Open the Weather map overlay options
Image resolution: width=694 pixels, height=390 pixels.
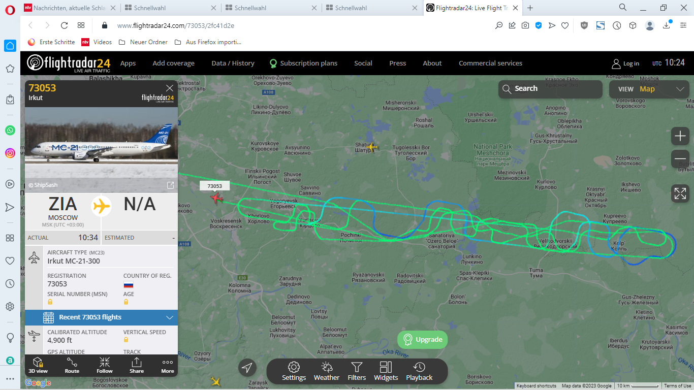coord(326,371)
